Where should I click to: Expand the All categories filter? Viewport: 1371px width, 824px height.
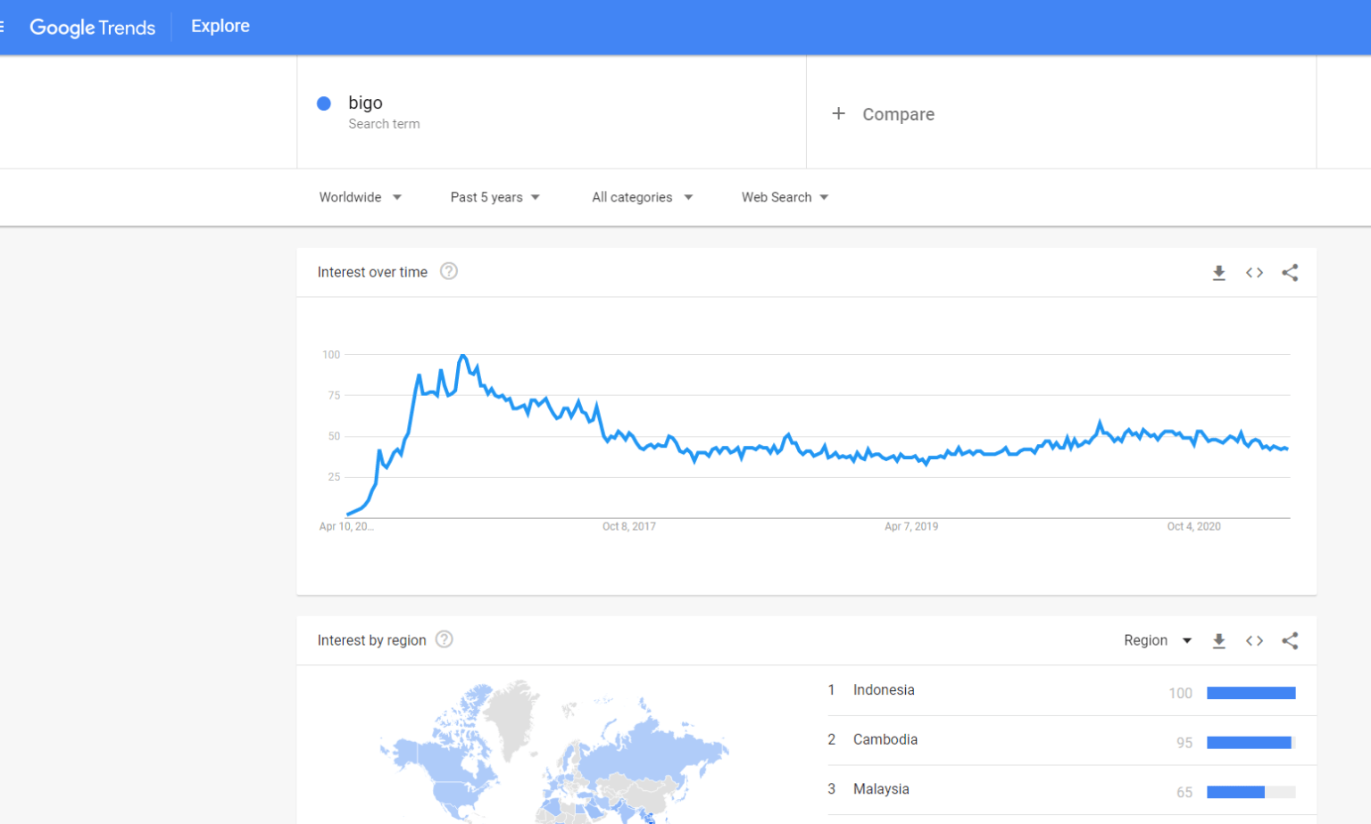point(642,197)
